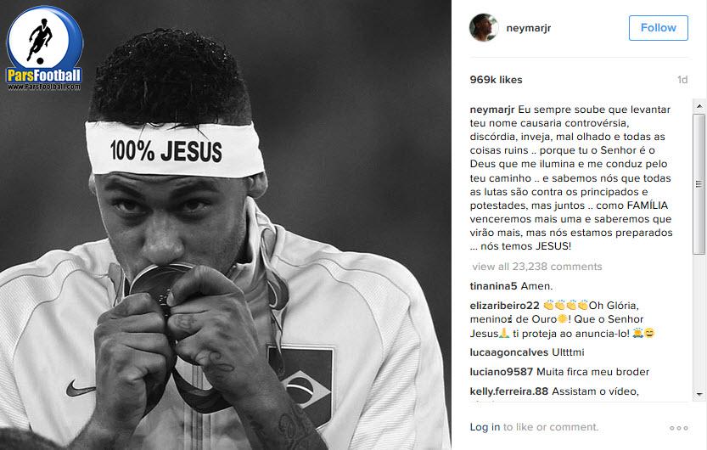Open the tinanina5 commenter profile
The height and width of the screenshot is (450, 707).
(493, 286)
